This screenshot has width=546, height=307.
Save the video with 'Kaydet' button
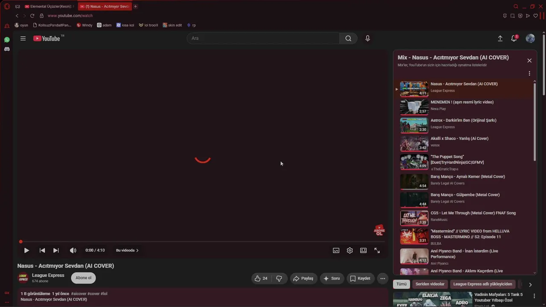pyautogui.click(x=360, y=278)
